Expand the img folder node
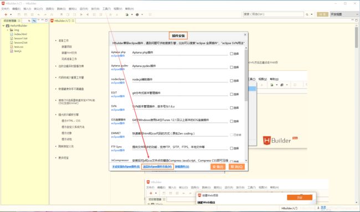360x212 pixels. coord(7,30)
